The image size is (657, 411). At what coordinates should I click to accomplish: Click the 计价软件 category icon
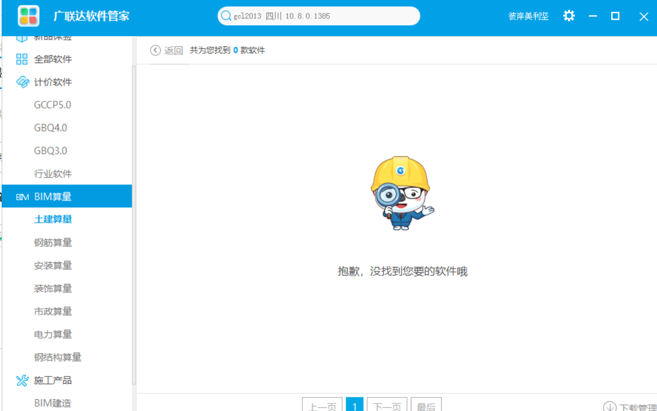[x=22, y=82]
